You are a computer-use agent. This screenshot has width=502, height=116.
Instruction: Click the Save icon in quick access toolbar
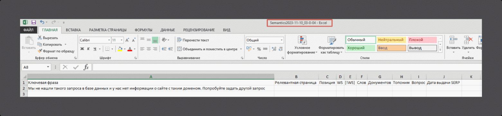click(x=33, y=22)
